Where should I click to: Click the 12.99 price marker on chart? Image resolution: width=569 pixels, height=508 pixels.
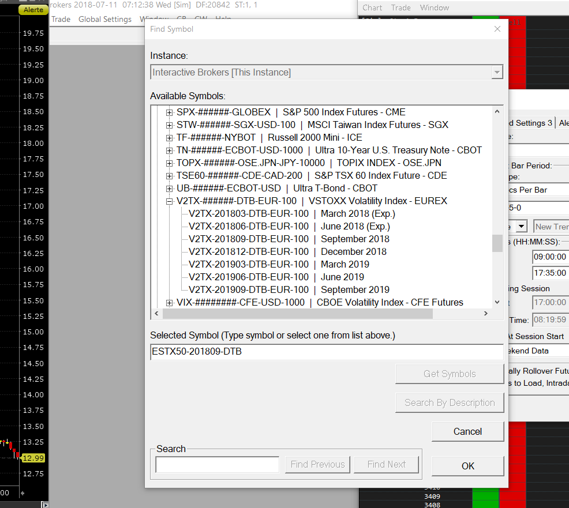pyautogui.click(x=33, y=458)
